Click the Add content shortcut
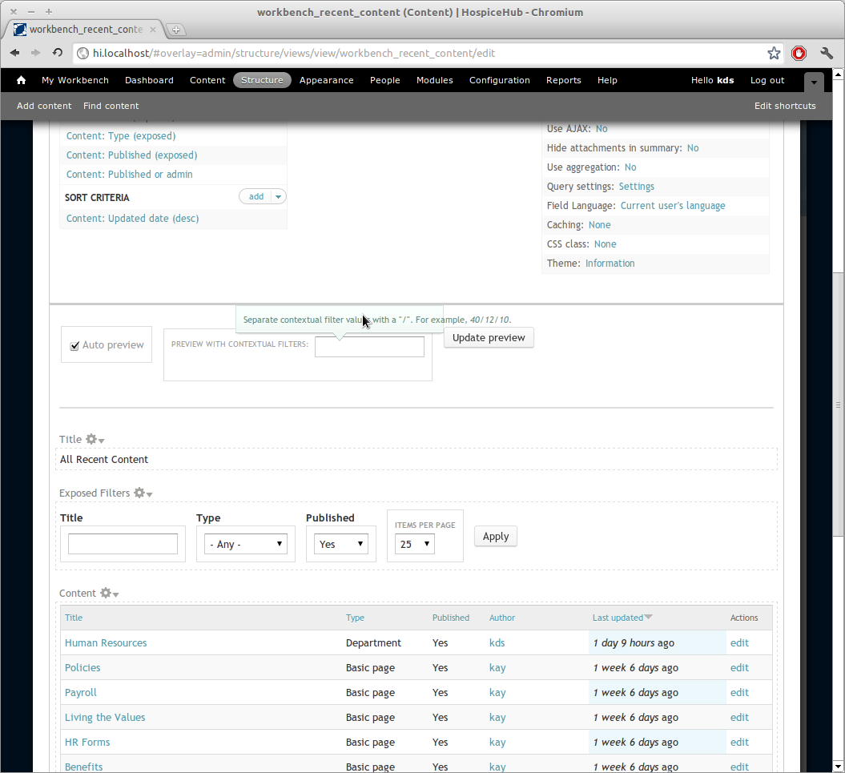Viewport: 845px width, 773px height. tap(43, 107)
